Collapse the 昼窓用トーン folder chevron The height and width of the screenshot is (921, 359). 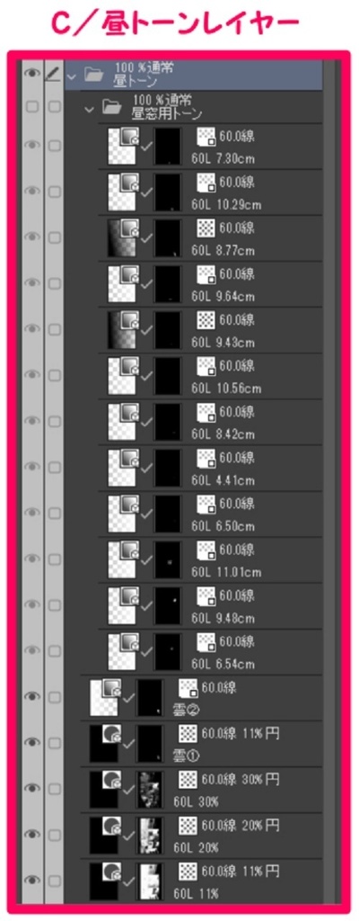click(x=89, y=108)
